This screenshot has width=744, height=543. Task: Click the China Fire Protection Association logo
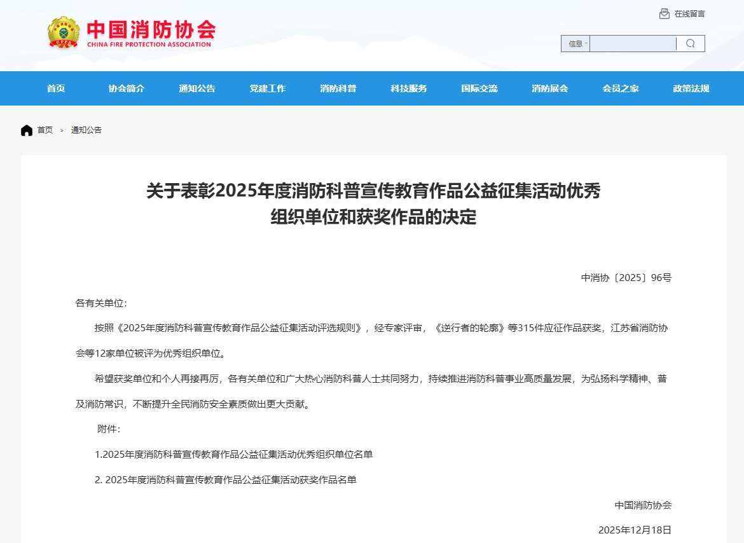[132, 33]
